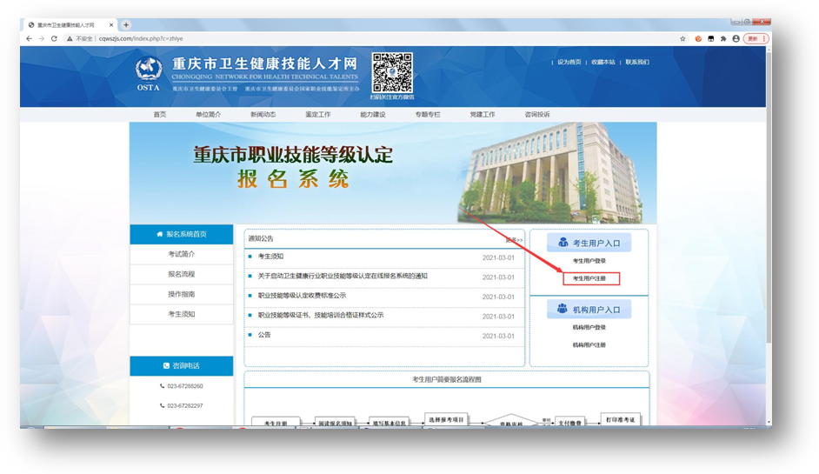This screenshot has width=819, height=474.
Task: Open a new browser tab with plus
Action: (x=126, y=25)
